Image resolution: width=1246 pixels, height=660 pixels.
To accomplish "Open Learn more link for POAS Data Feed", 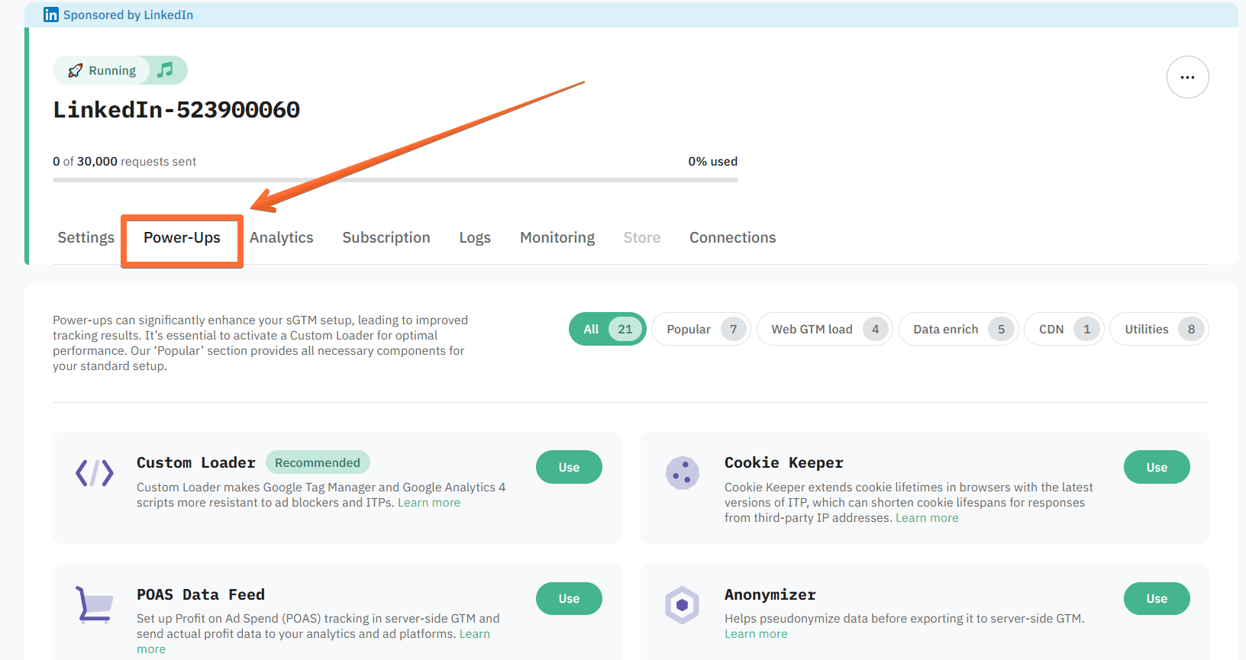I will coord(474,634).
